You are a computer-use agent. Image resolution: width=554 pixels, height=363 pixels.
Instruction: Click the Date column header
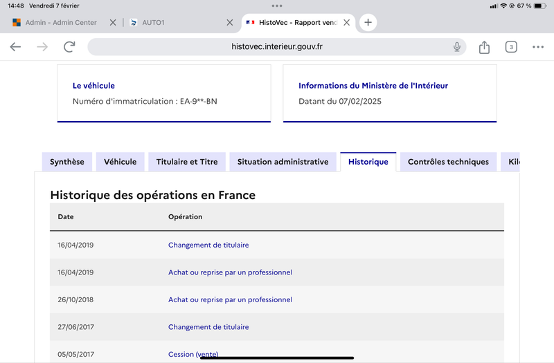pos(66,216)
